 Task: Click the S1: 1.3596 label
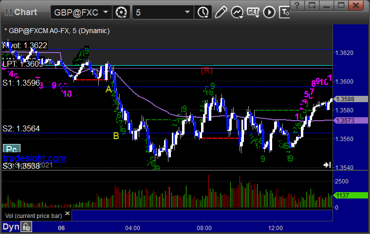[x=21, y=83]
